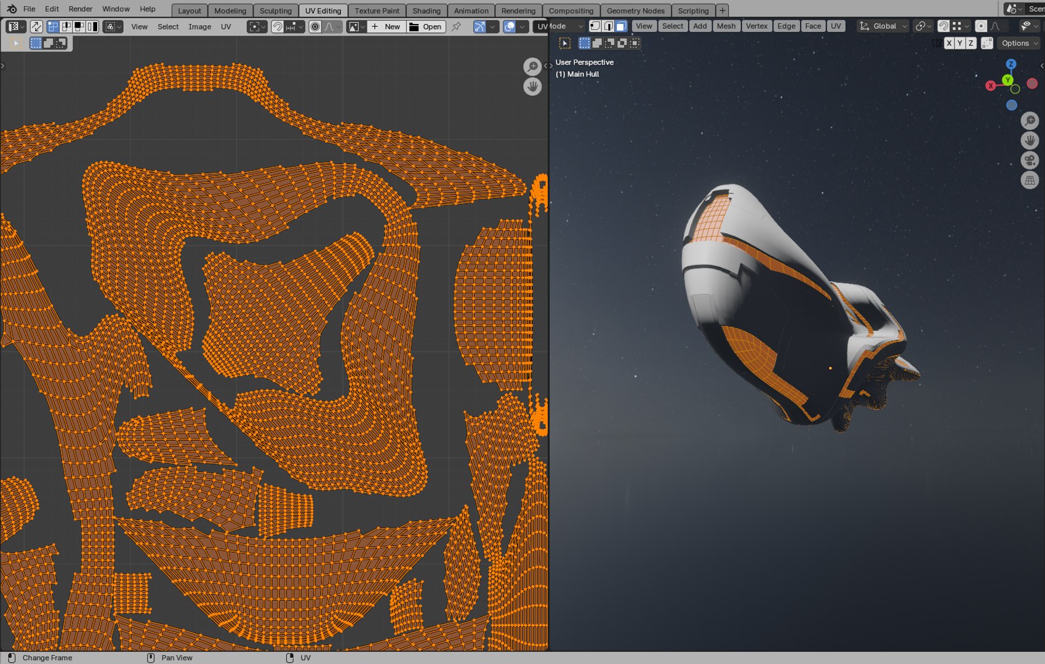The image size is (1045, 664).
Task: Open the Window menu
Action: [x=116, y=9]
